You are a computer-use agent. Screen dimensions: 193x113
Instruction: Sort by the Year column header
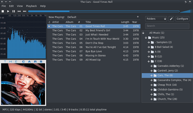tap(135, 22)
